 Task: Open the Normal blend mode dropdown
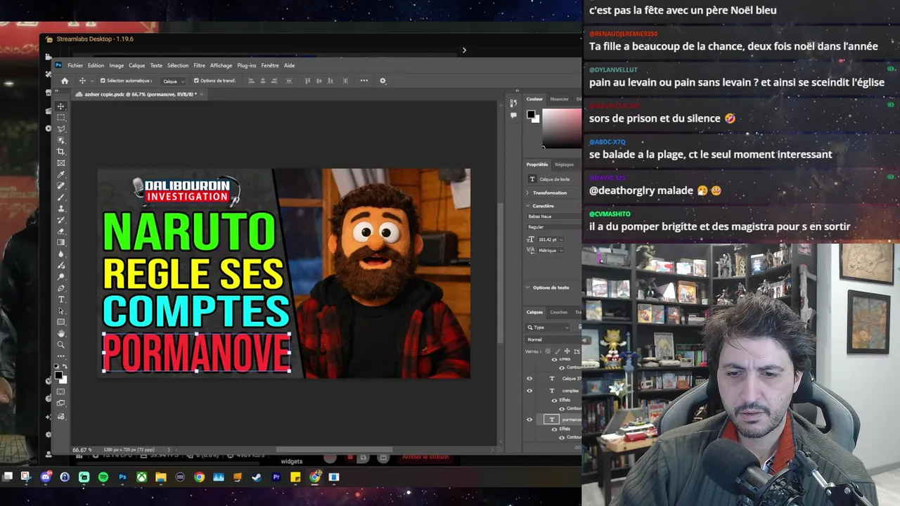tap(553, 339)
